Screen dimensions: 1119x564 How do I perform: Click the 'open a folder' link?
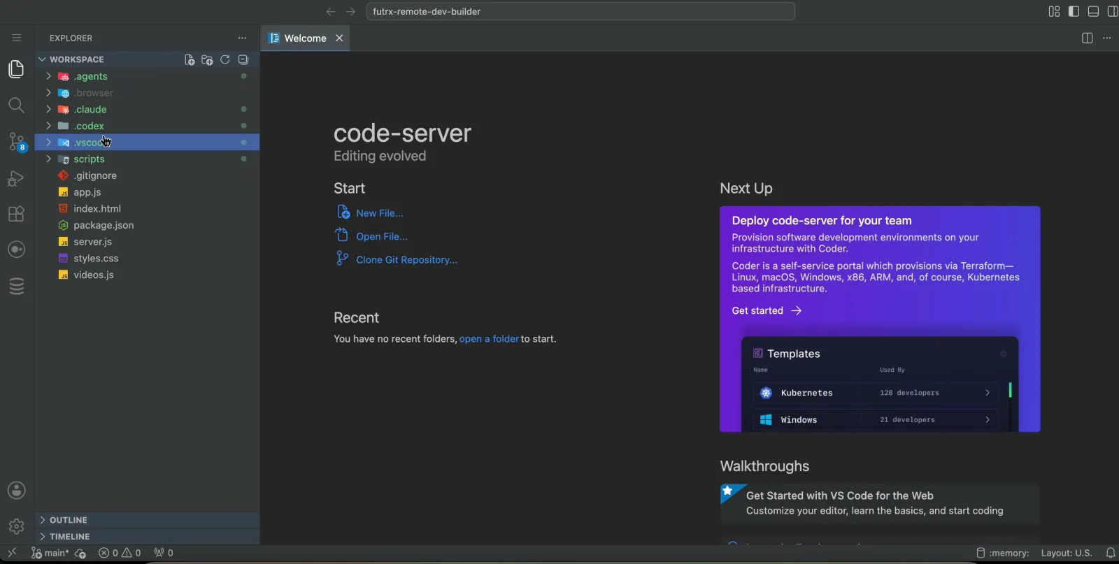click(489, 339)
